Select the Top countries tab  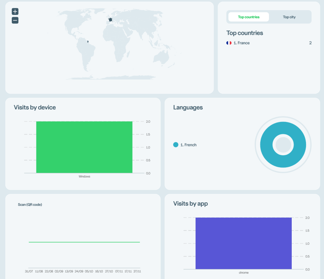pyautogui.click(x=248, y=17)
